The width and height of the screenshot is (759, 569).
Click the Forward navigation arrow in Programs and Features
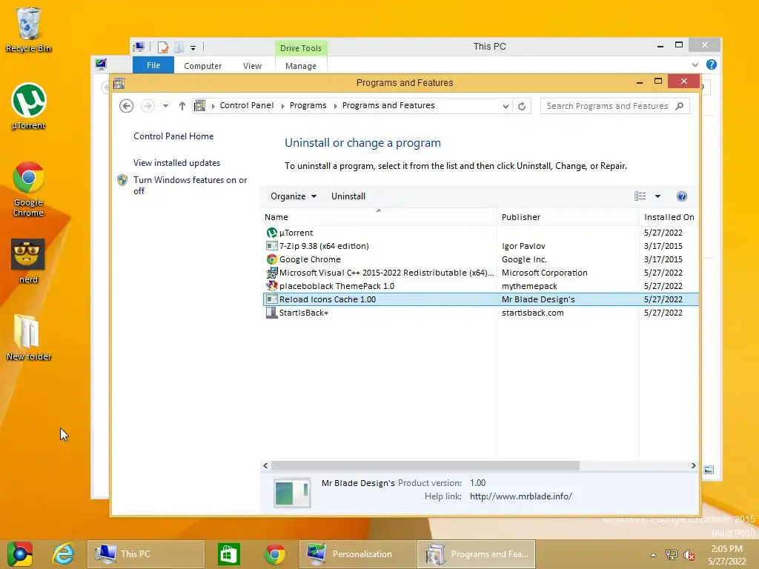(x=148, y=106)
